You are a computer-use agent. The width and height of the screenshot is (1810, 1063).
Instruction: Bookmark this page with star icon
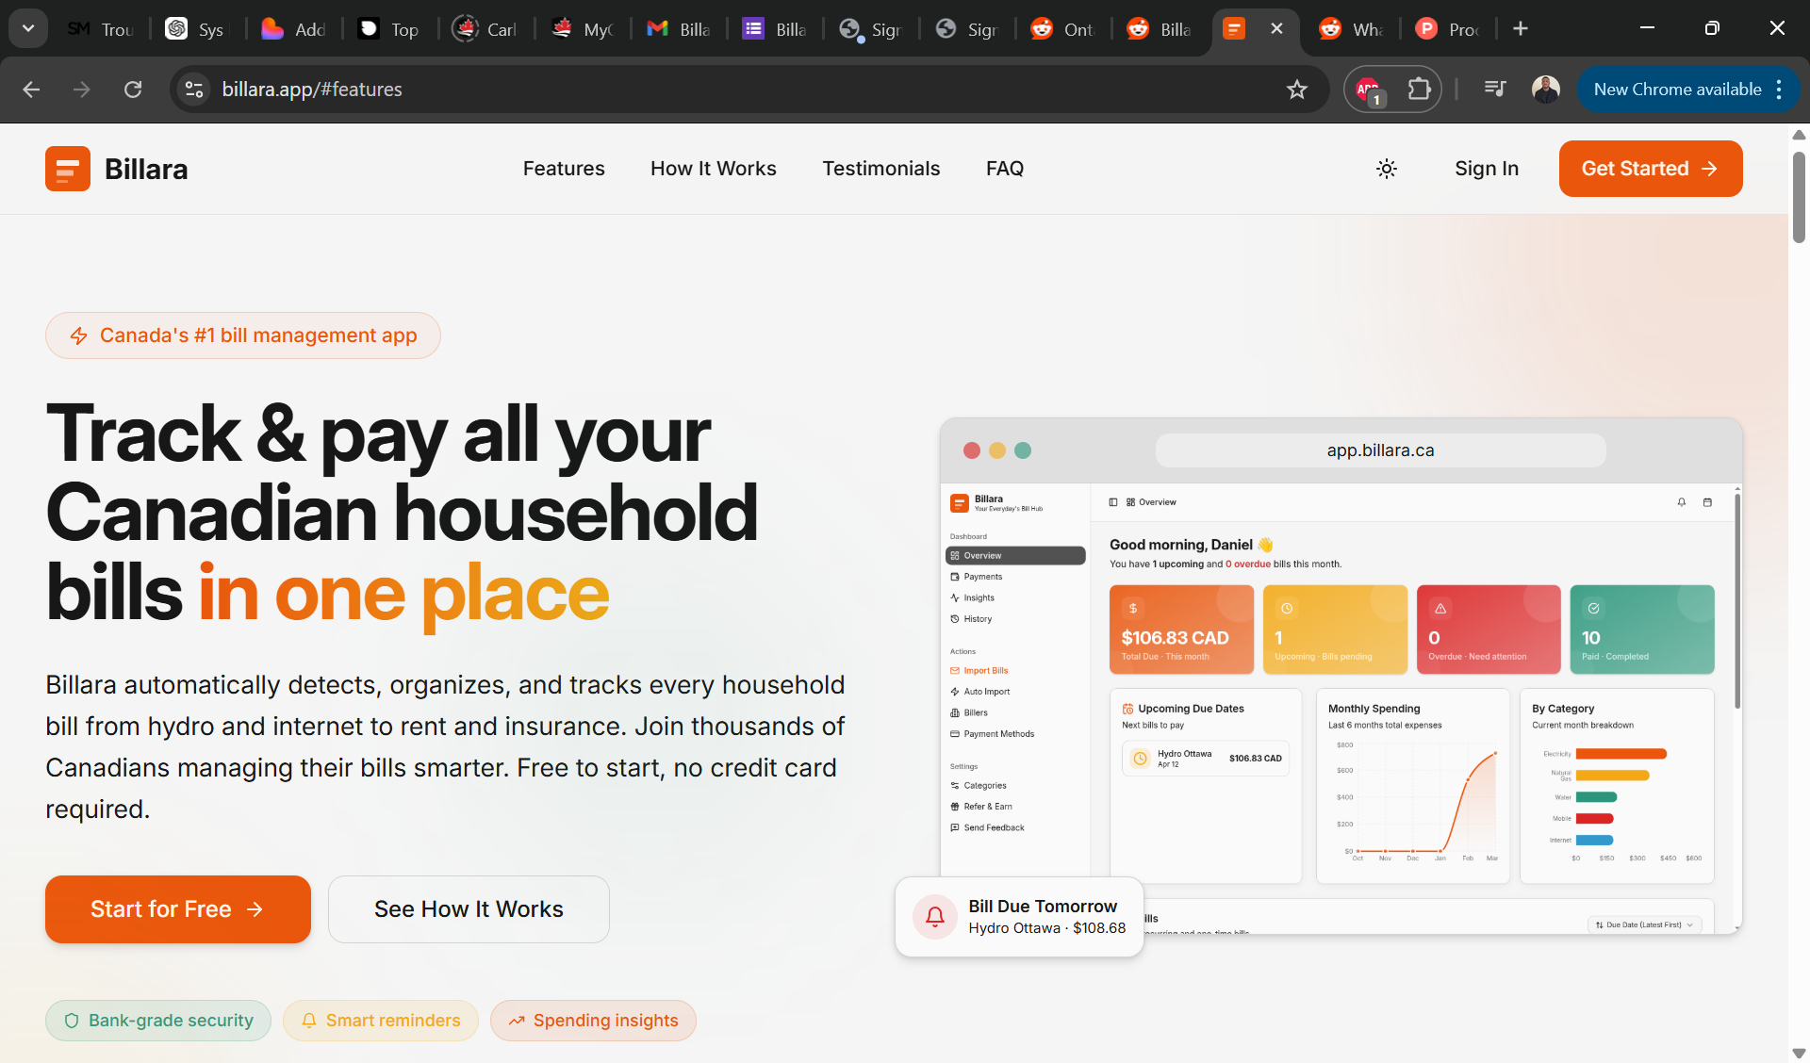[x=1297, y=90]
